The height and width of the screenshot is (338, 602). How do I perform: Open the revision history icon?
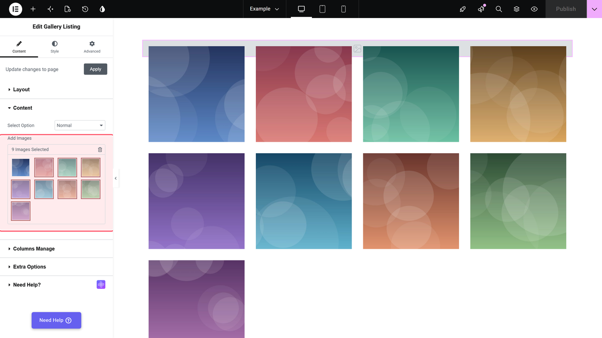[85, 9]
